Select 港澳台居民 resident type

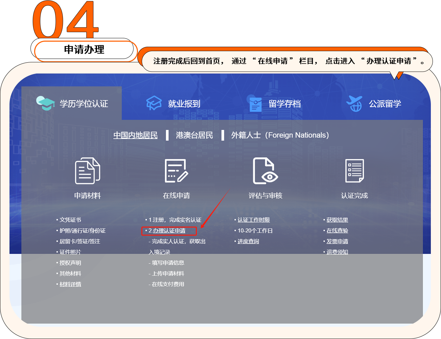click(x=194, y=135)
